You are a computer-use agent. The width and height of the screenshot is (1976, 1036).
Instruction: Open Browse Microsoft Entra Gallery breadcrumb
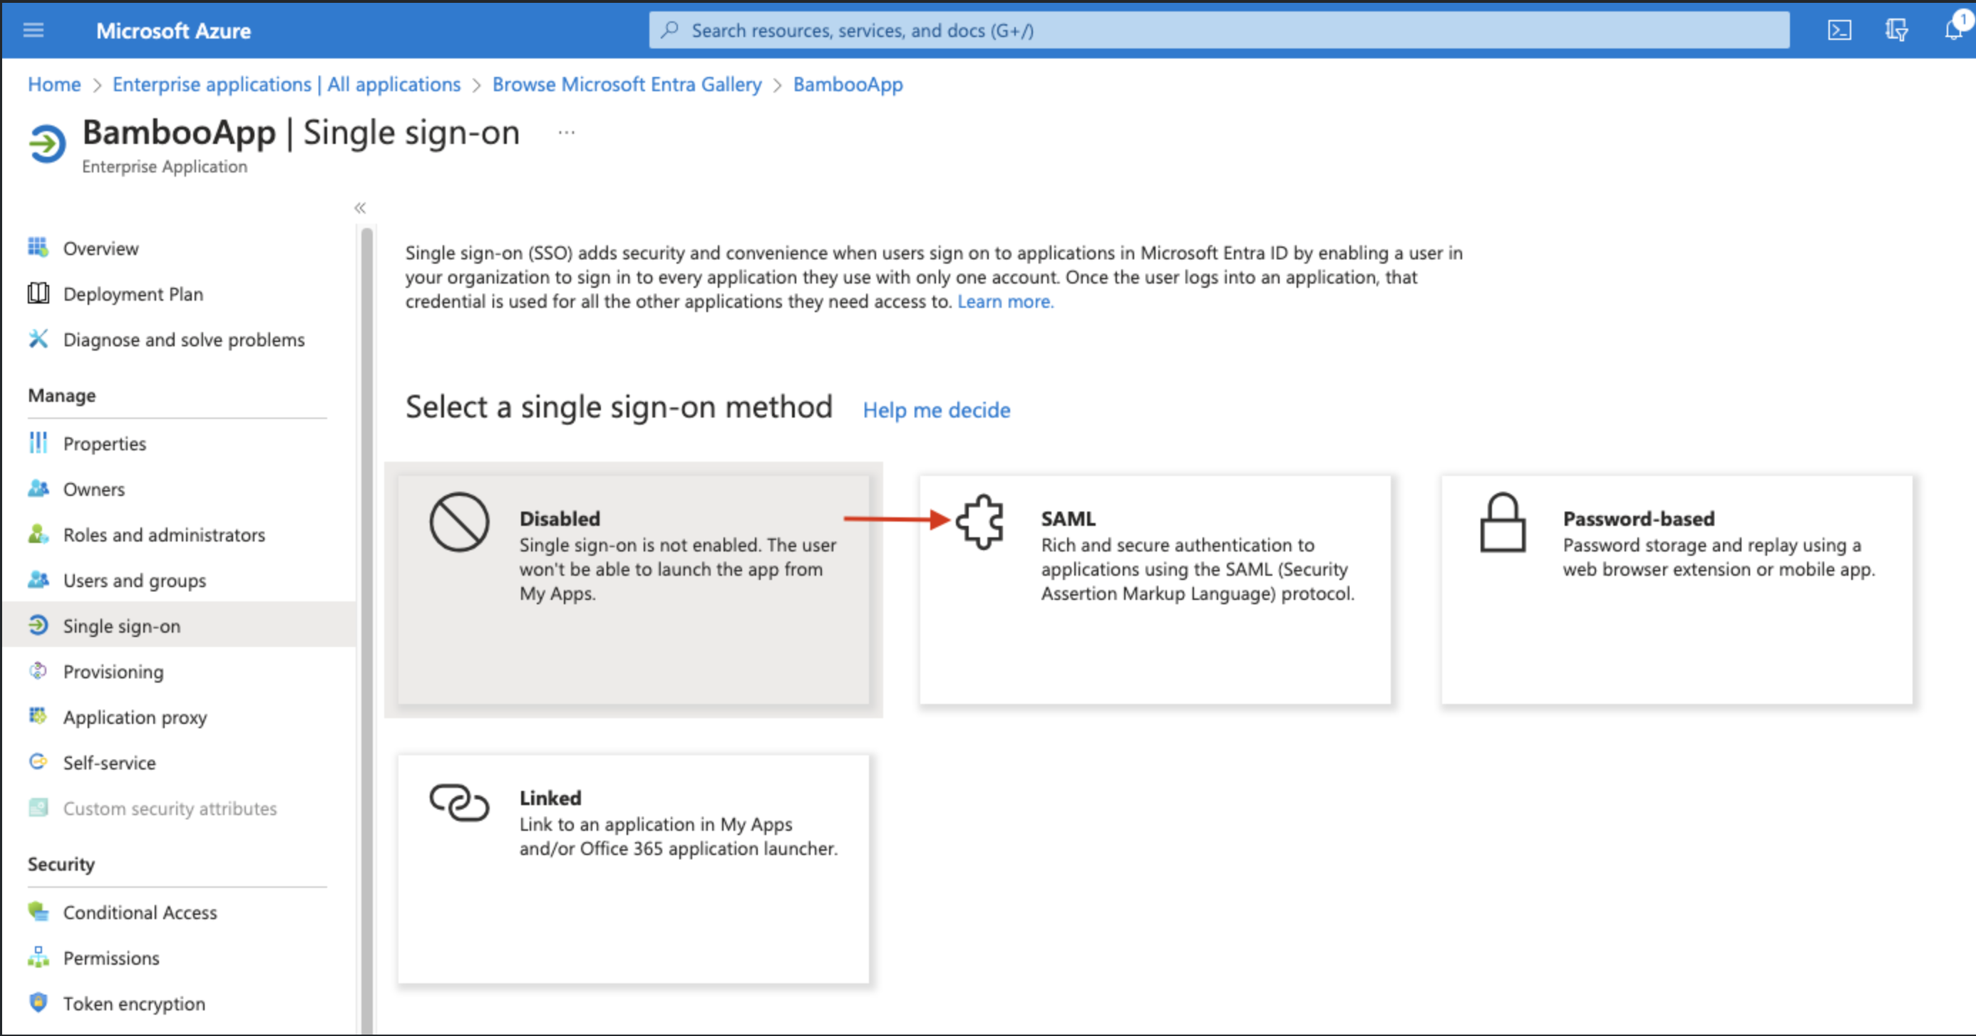click(627, 84)
